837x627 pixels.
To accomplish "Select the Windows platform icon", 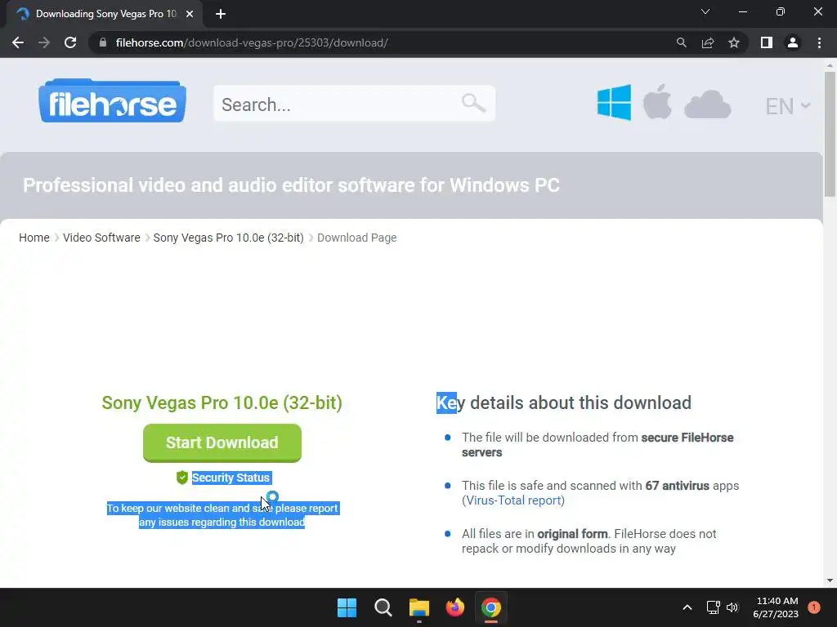I will click(x=614, y=102).
